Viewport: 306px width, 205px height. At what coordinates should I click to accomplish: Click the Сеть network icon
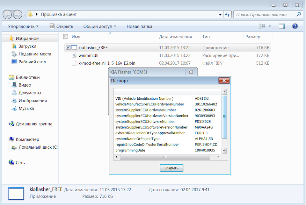[11, 162]
